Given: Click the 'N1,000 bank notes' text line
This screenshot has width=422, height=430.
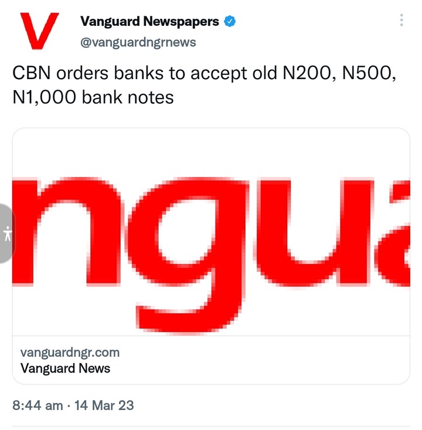Looking at the screenshot, I should point(93,97).
